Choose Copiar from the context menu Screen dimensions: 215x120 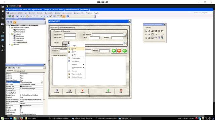[76, 49]
